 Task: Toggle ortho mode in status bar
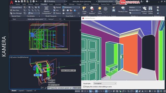point(93,91)
